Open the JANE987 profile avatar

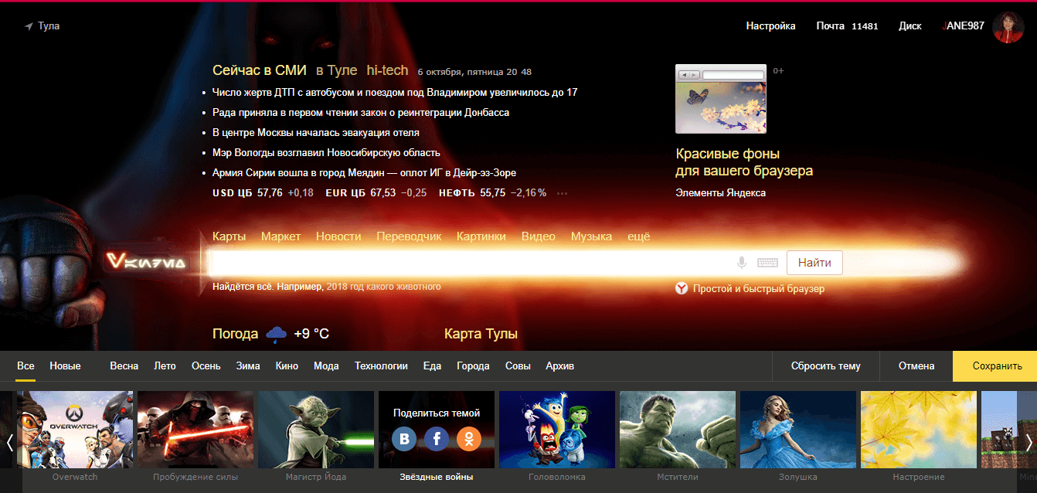click(x=1008, y=27)
